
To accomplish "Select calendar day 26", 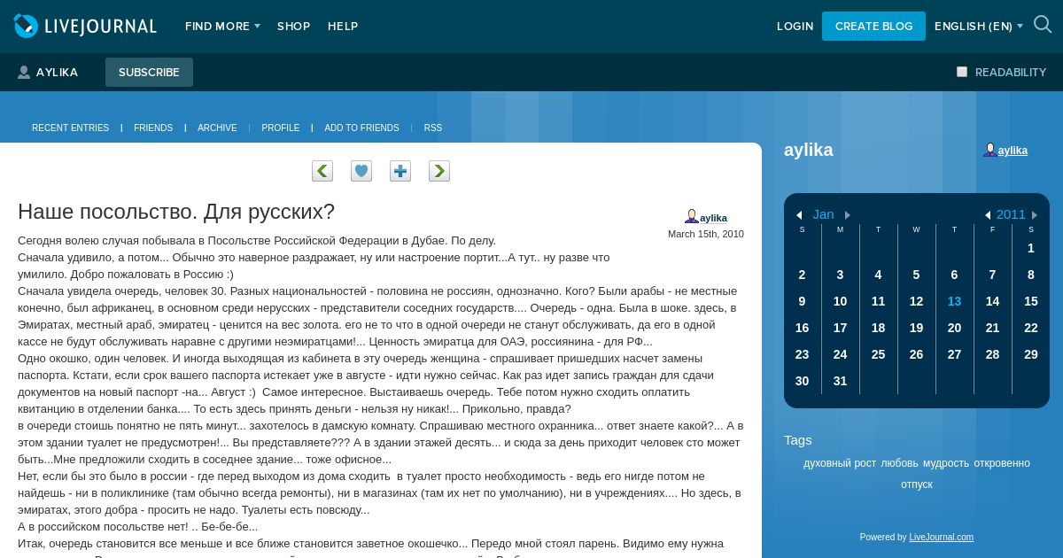I will (x=916, y=354).
